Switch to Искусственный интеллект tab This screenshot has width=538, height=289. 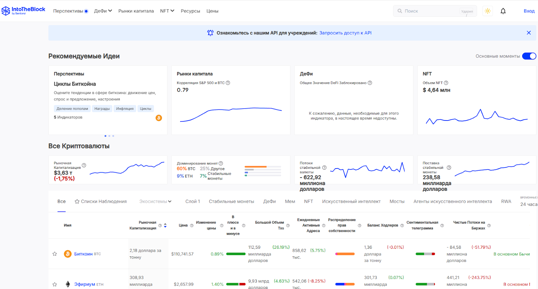point(351,201)
